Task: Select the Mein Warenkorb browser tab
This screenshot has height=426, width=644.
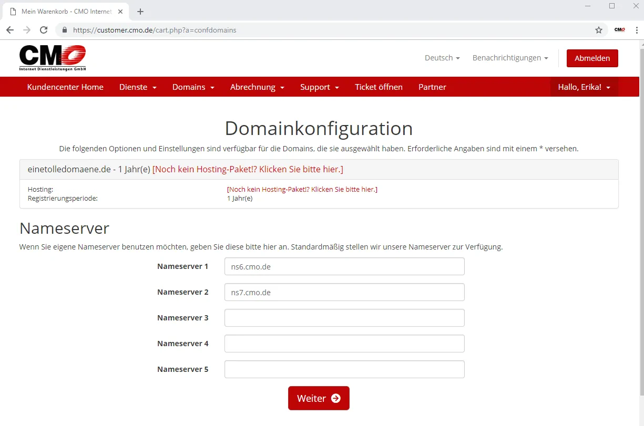Action: click(x=66, y=12)
